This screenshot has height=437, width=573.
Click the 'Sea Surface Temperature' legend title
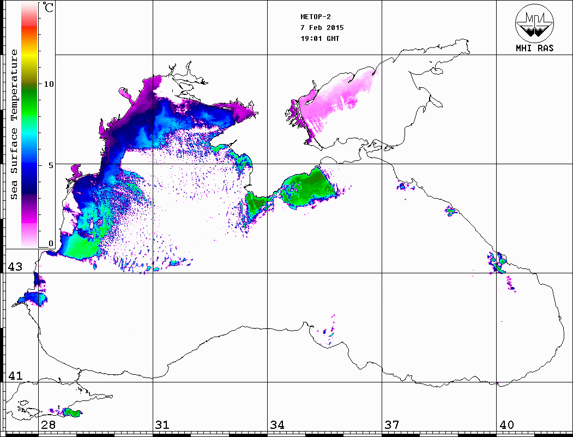(x=14, y=124)
